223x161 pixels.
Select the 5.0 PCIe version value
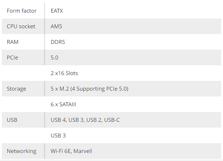click(x=54, y=58)
